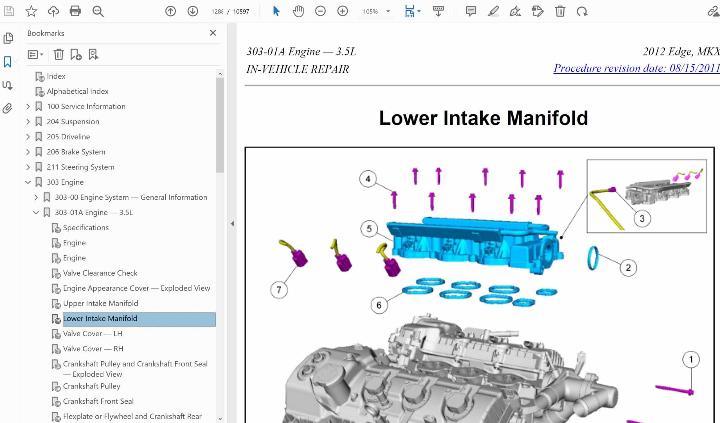The width and height of the screenshot is (720, 423).
Task: Add a comment sticky note
Action: point(471,11)
